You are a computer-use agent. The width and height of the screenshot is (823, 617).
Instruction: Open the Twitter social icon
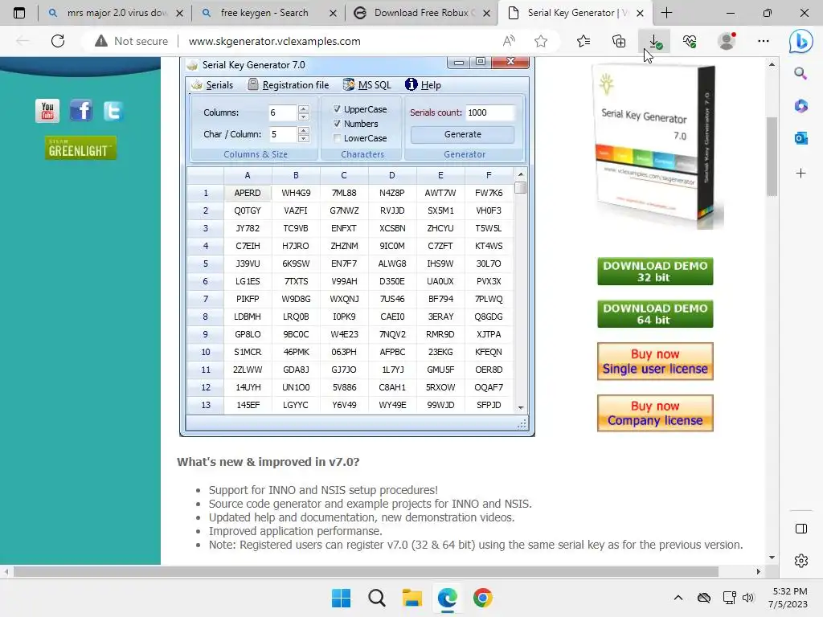113,111
